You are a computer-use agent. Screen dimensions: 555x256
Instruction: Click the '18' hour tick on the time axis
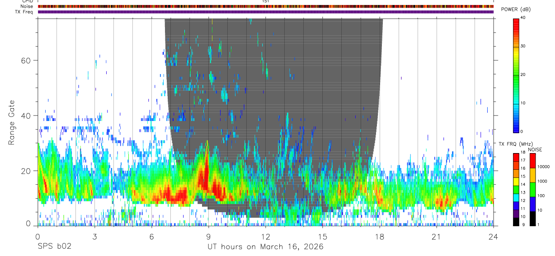coord(379,236)
